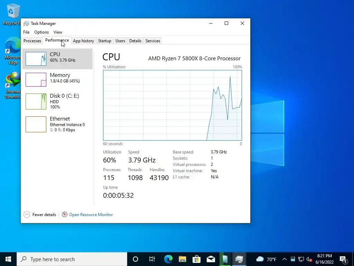Click the blue-and-white window icon in the system tray

tap(292, 259)
